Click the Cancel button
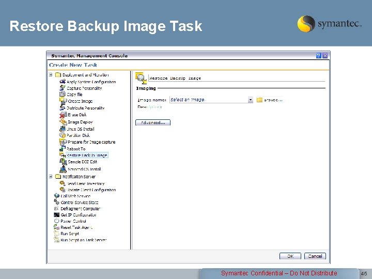The height and width of the screenshot is (279, 372). point(315,256)
